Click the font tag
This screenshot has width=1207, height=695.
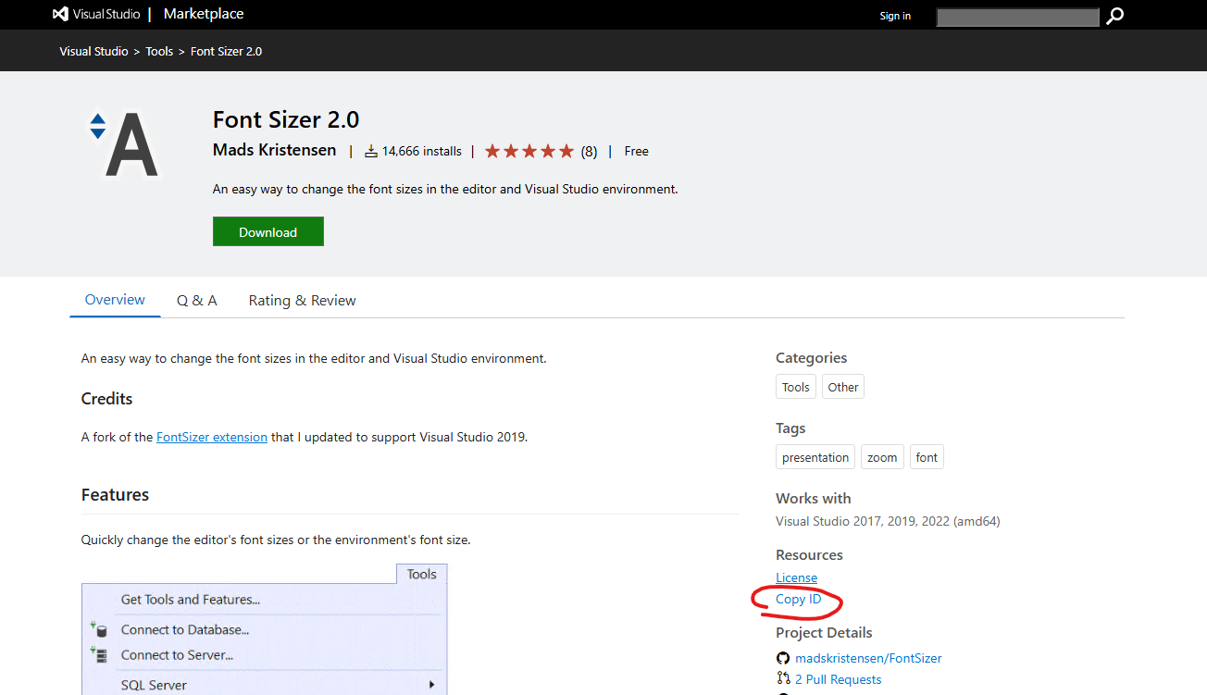(x=927, y=457)
